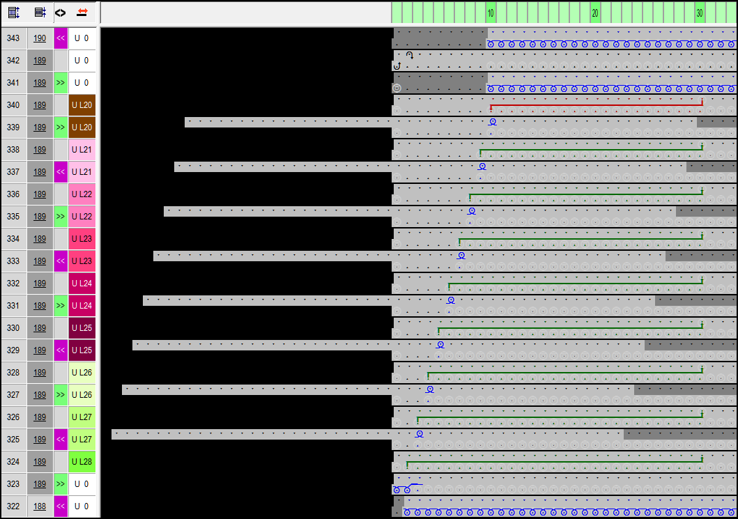Select row number 331 cell

pos(13,306)
